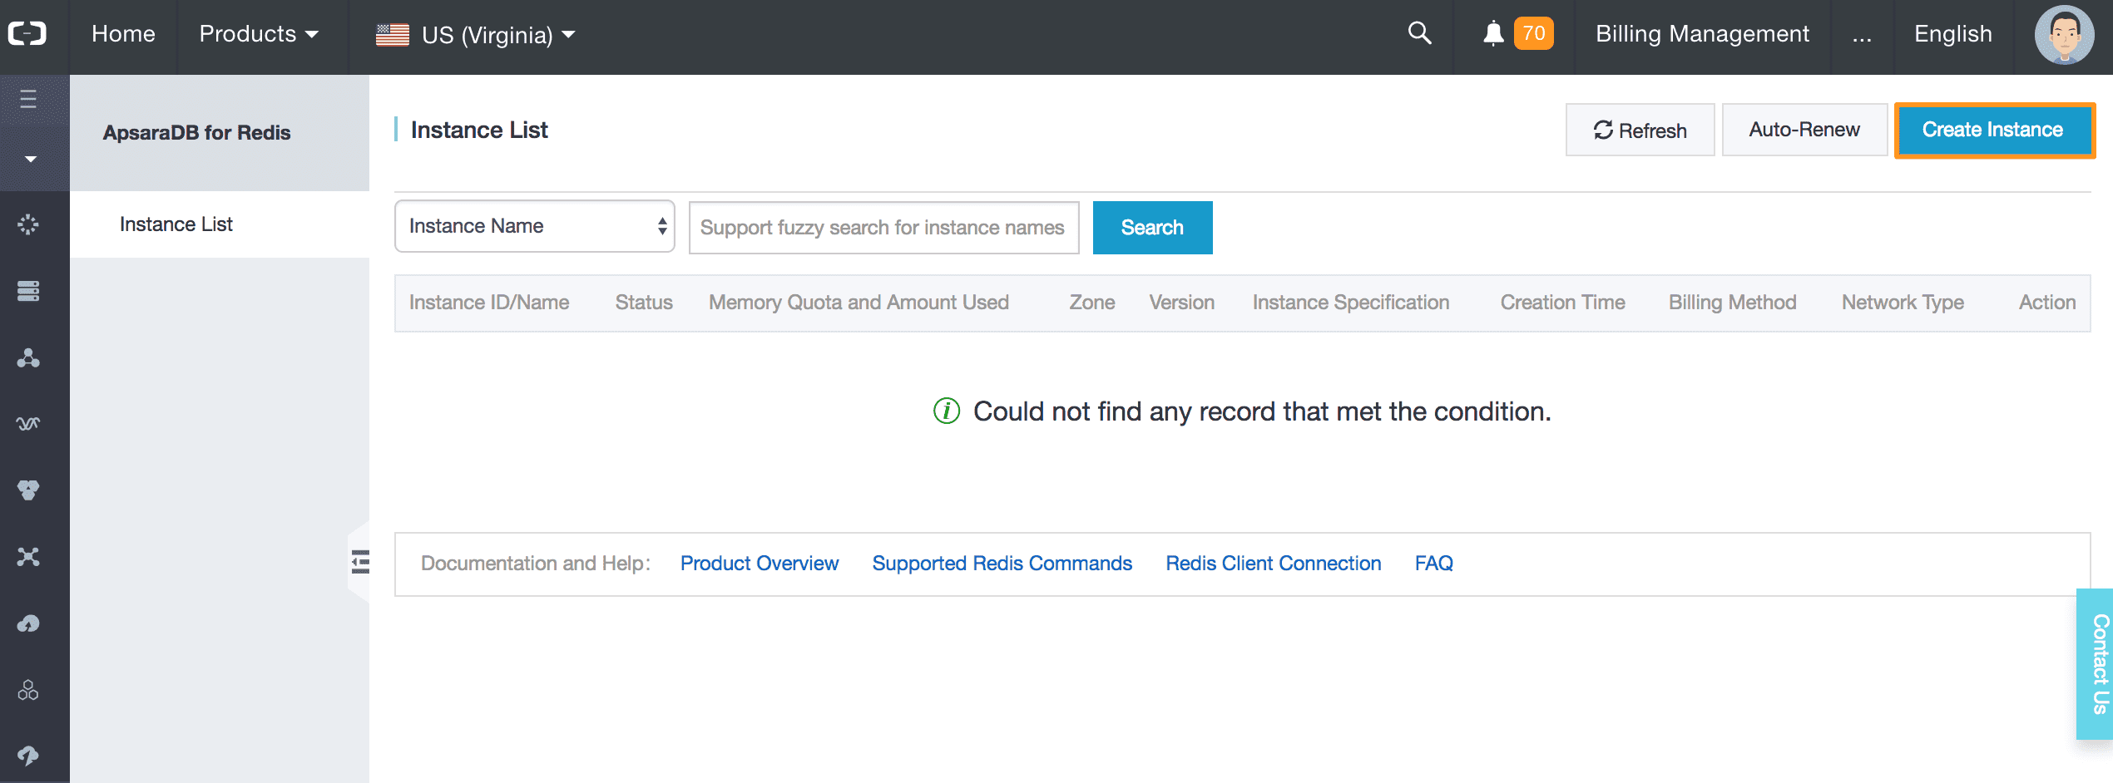Go to Home in top navigation
The width and height of the screenshot is (2113, 783).
[x=123, y=34]
